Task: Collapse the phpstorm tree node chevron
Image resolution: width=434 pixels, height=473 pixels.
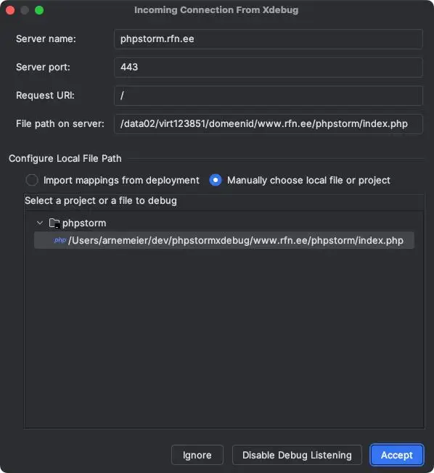Action: pyautogui.click(x=39, y=223)
